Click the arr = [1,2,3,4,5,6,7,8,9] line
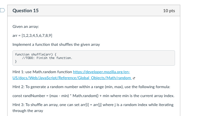Screen dimensions: 215x116 click(32, 36)
